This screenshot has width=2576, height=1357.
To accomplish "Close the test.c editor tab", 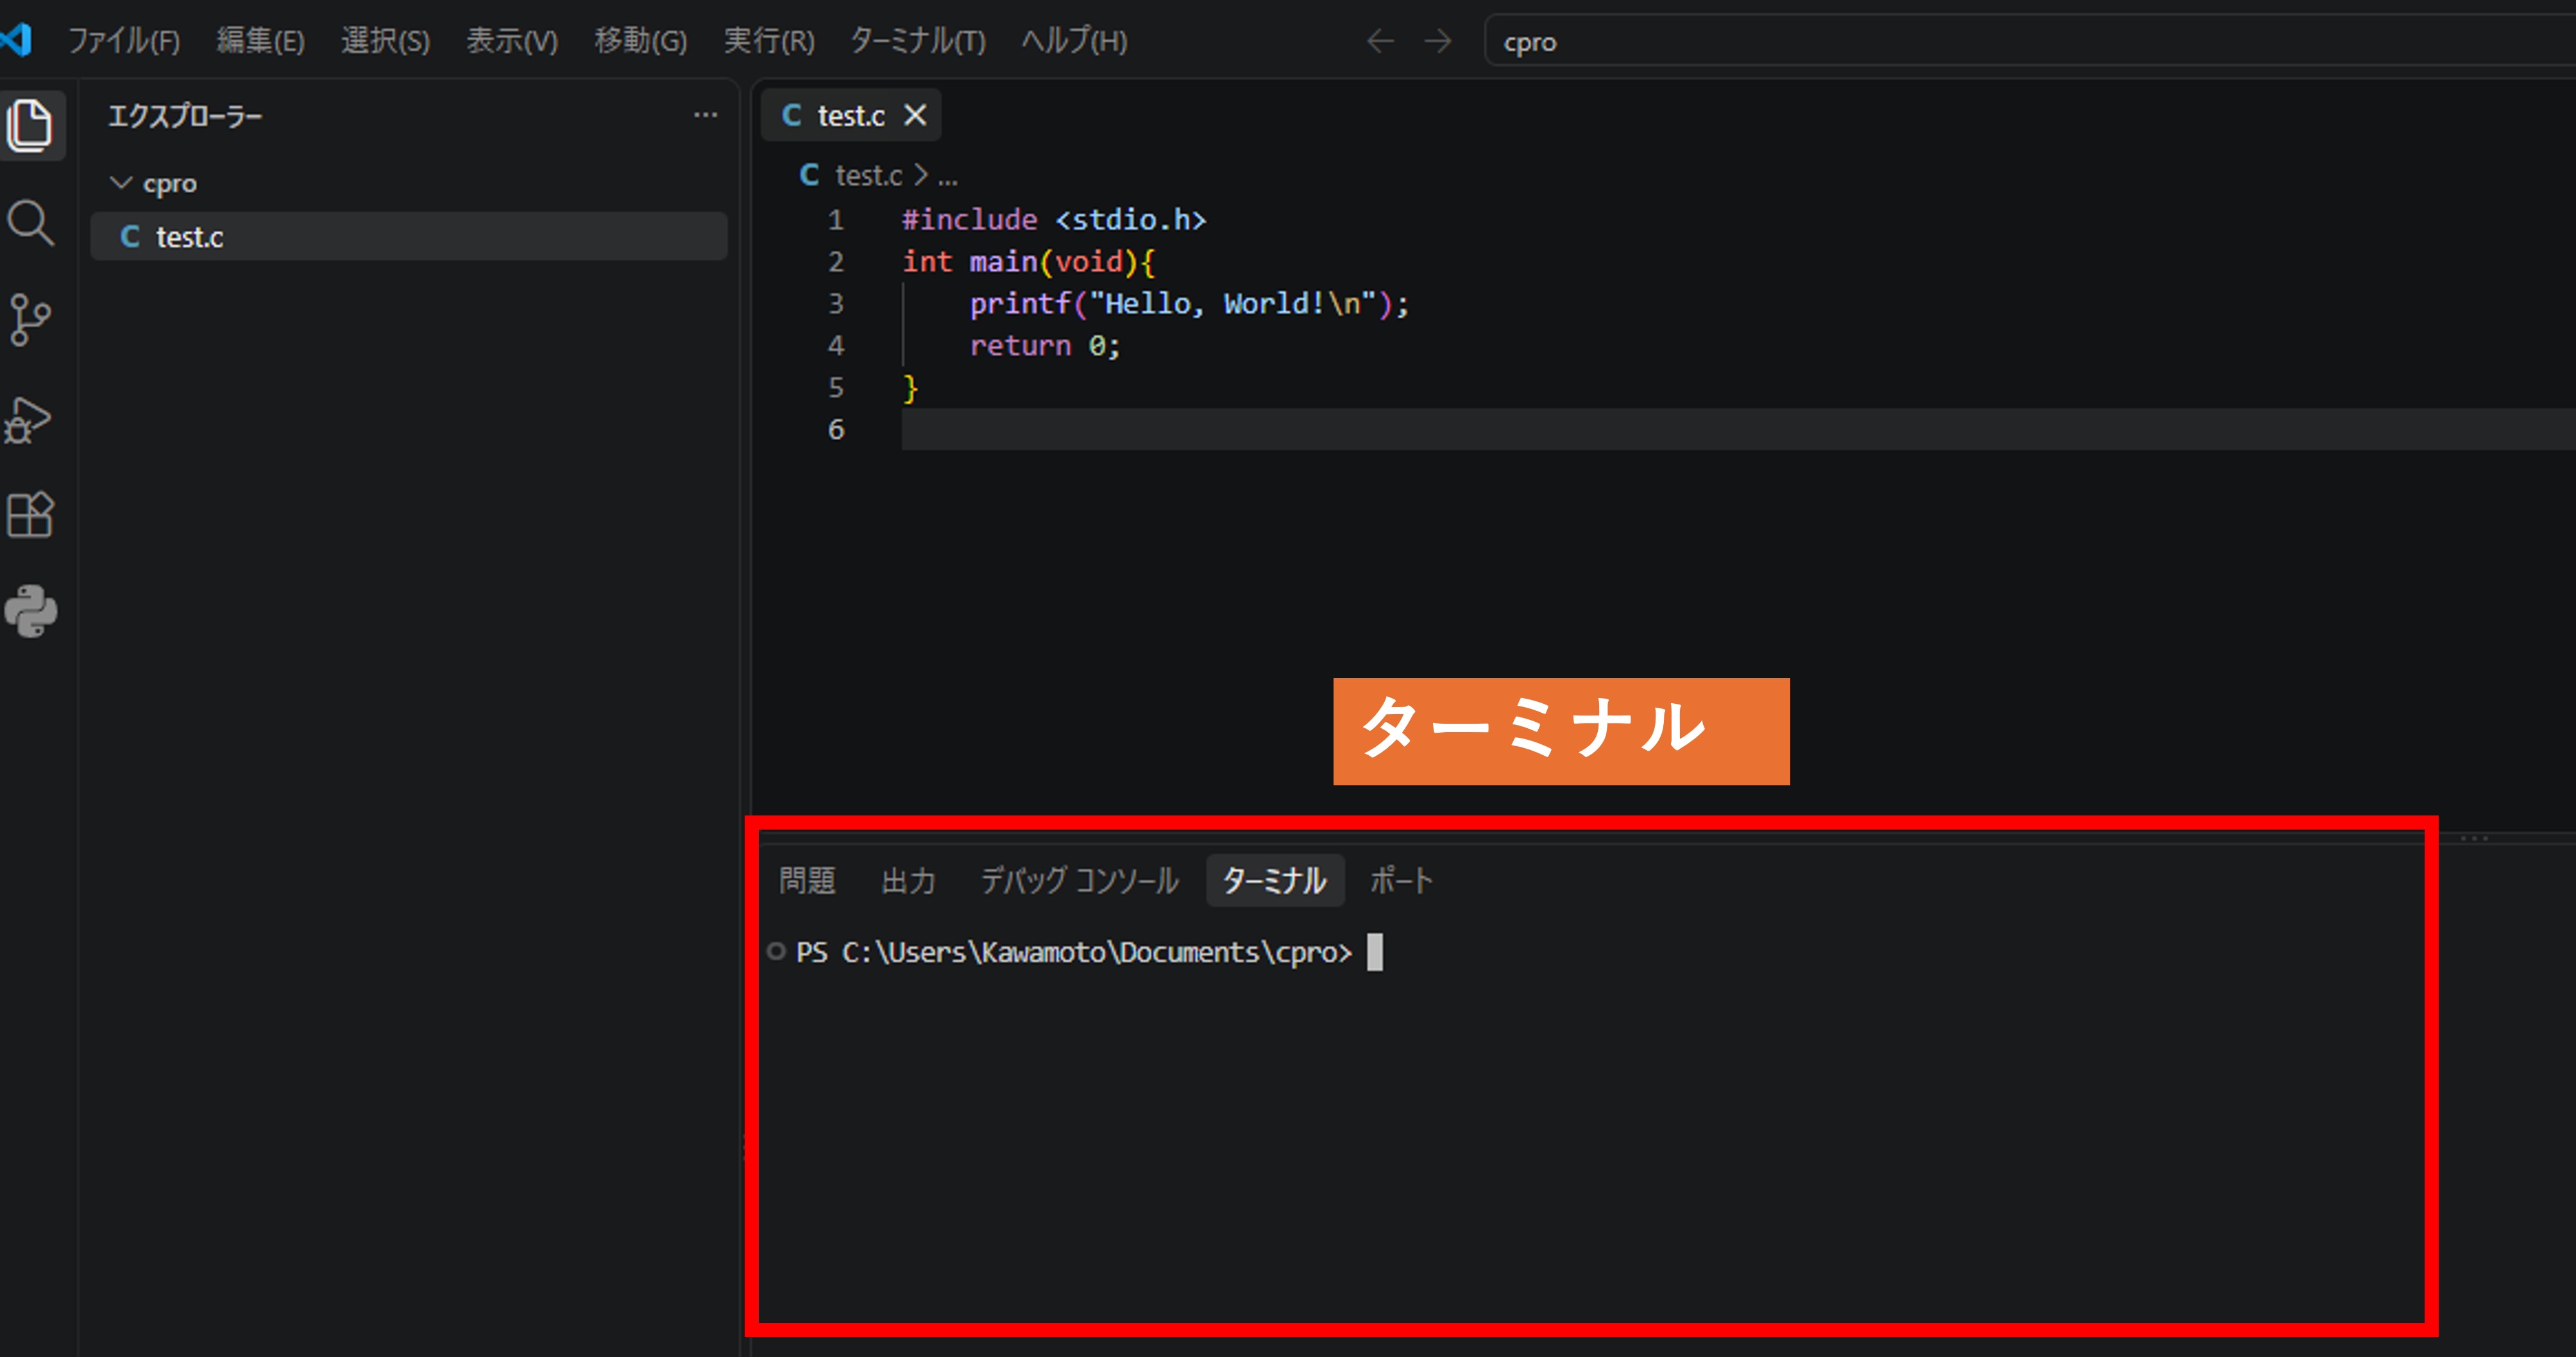I will 915,115.
